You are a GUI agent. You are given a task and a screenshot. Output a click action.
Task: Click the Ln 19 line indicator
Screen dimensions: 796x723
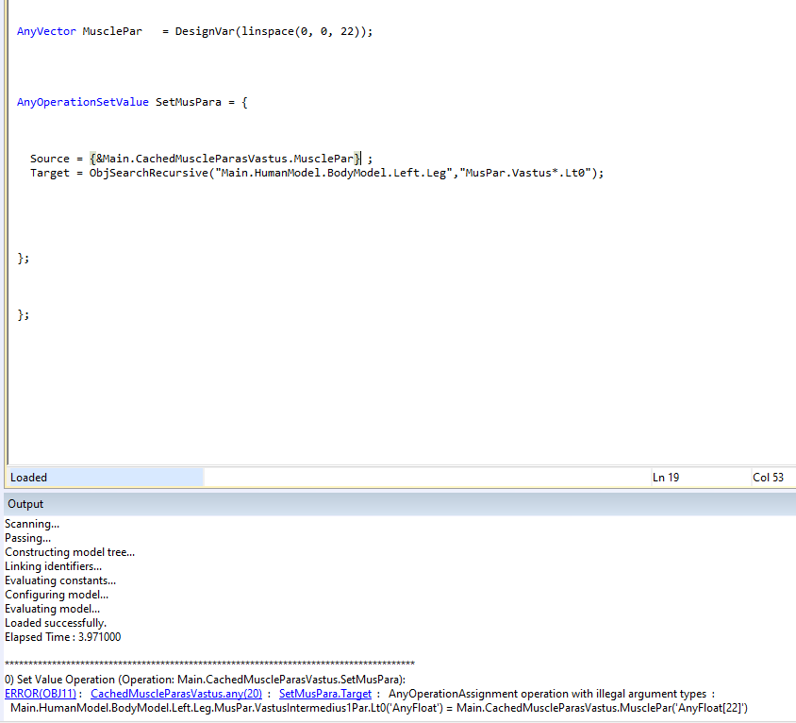[x=666, y=478]
